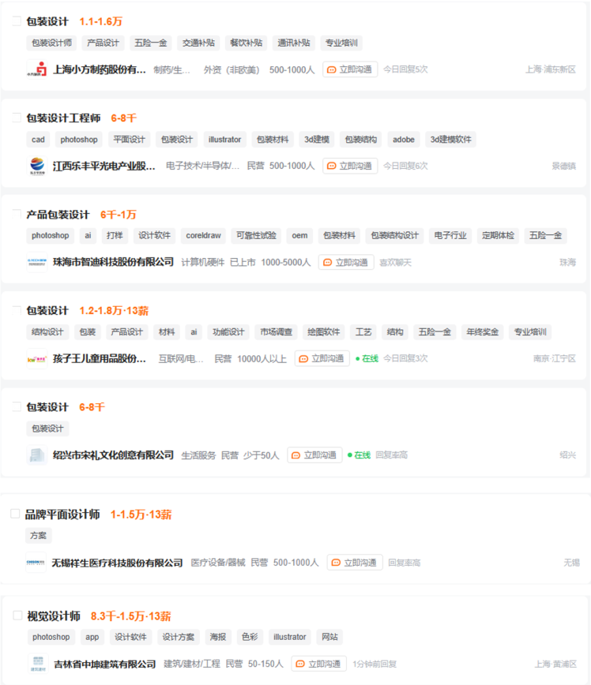Click the 包装结构设计 tag
The width and height of the screenshot is (591, 685).
click(395, 235)
